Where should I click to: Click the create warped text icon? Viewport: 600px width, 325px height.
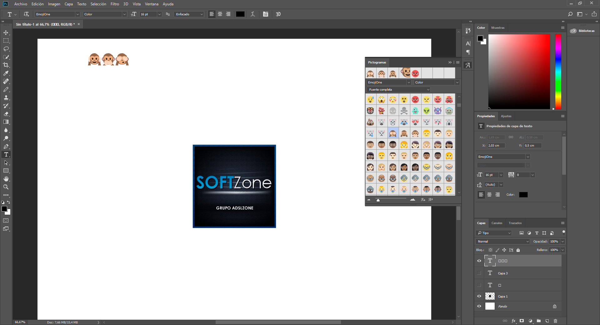[253, 14]
